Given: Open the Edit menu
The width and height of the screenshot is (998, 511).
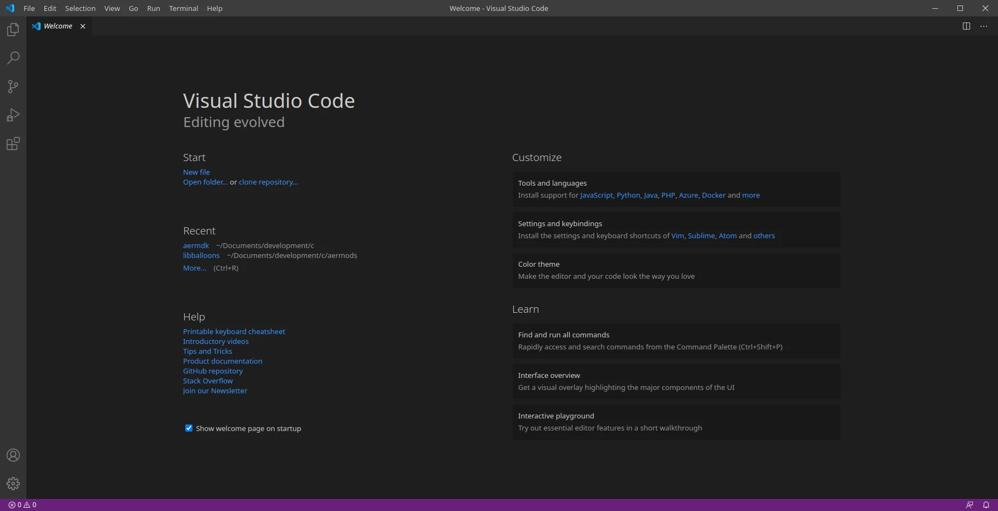Looking at the screenshot, I should coord(50,8).
